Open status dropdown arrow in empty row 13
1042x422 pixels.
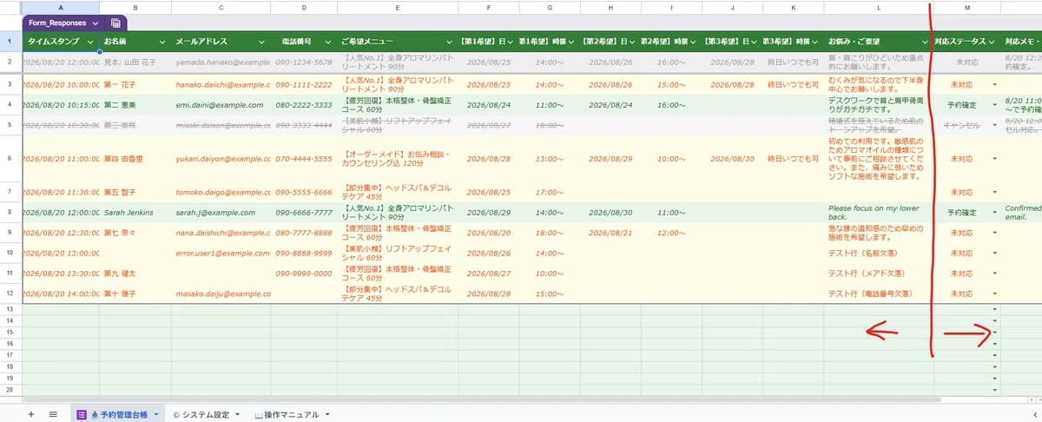(x=994, y=310)
